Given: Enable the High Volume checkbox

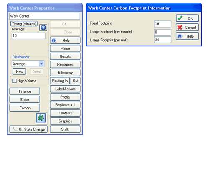Looking at the screenshot, I should [14, 81].
